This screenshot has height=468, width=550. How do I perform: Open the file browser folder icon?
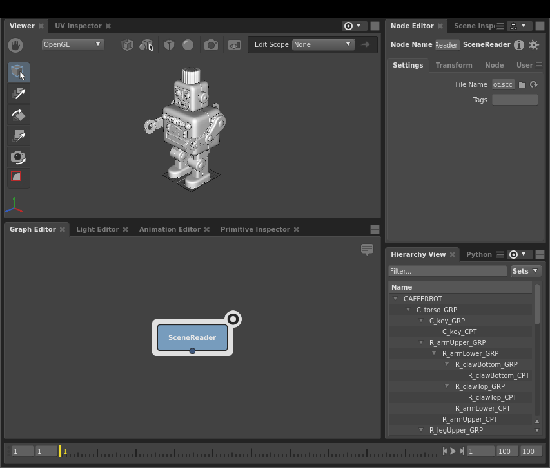[x=522, y=84]
